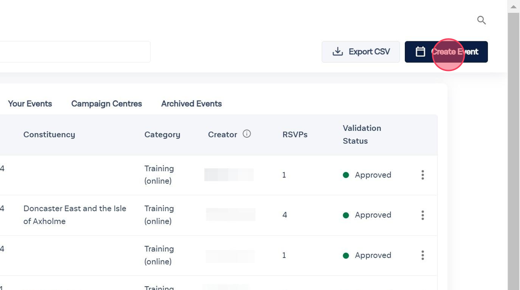Screen dimensions: 520x290
Task: Click the RSVPs column header
Action: 295,135
